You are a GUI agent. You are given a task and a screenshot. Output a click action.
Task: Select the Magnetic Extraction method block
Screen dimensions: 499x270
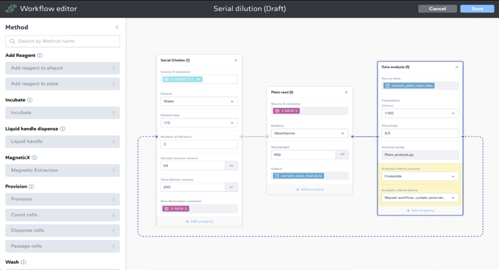point(63,170)
